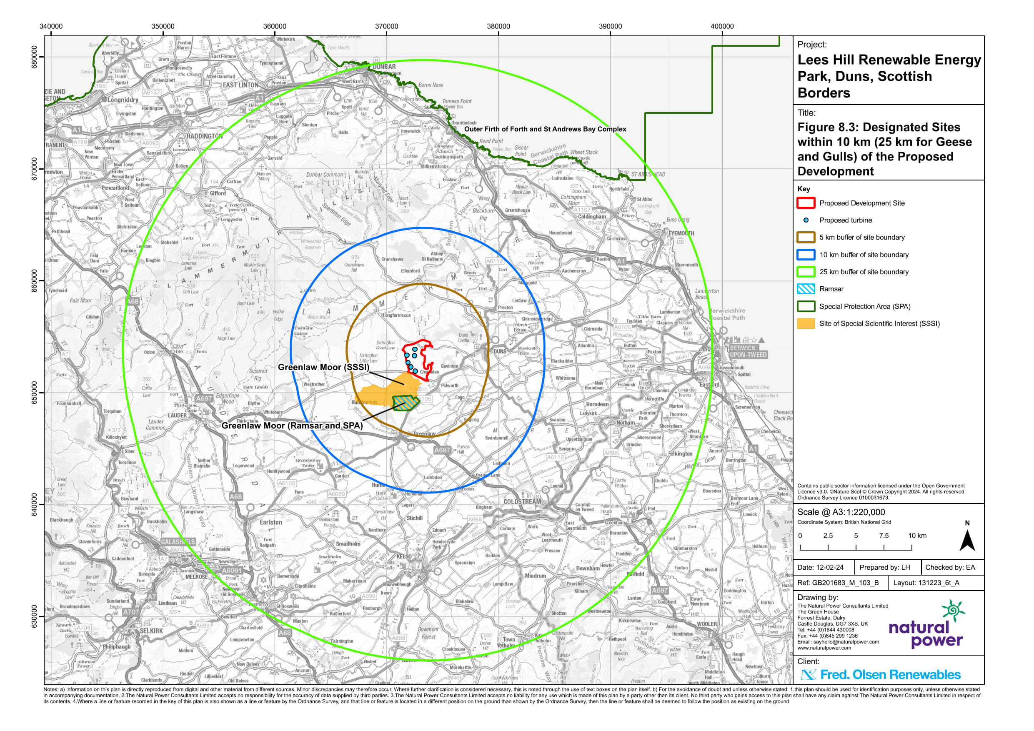Viewport: 1034px width, 731px height.
Task: Click the natural power sun logo
Action: [x=953, y=611]
